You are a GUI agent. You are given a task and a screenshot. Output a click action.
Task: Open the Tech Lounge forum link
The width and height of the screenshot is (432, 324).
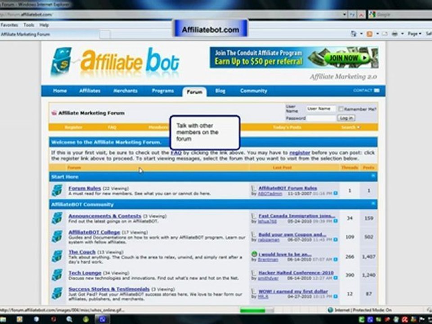[x=85, y=273]
